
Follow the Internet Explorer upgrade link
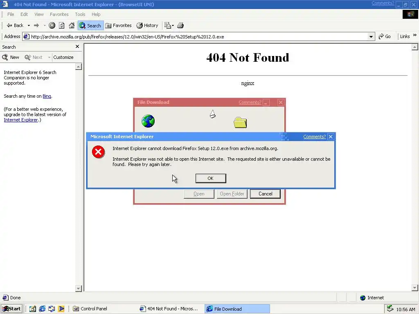20,120
